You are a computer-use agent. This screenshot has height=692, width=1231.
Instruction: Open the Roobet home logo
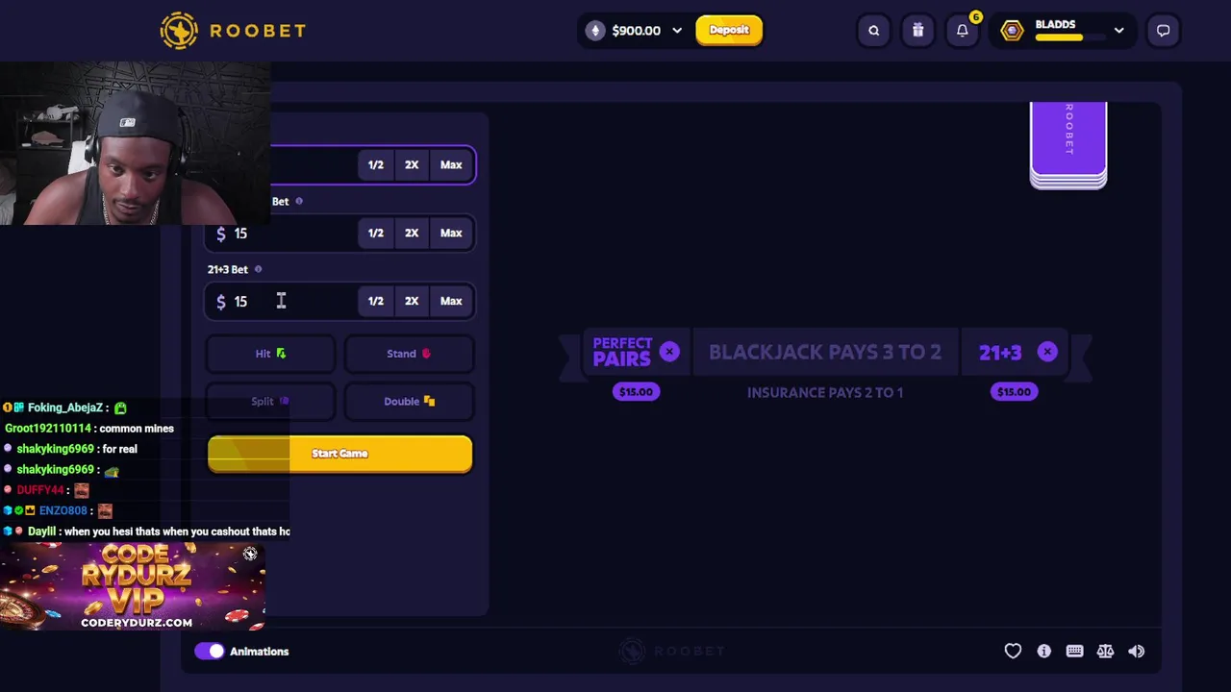(x=233, y=31)
